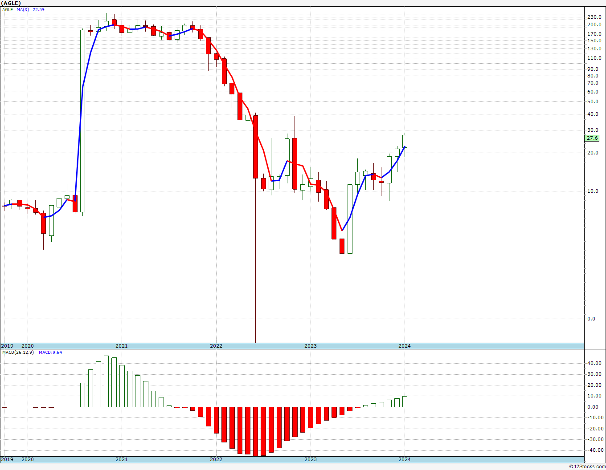This screenshot has height=470, width=606.
Task: Select the MACD:9.64 value label
Action: click(x=50, y=352)
